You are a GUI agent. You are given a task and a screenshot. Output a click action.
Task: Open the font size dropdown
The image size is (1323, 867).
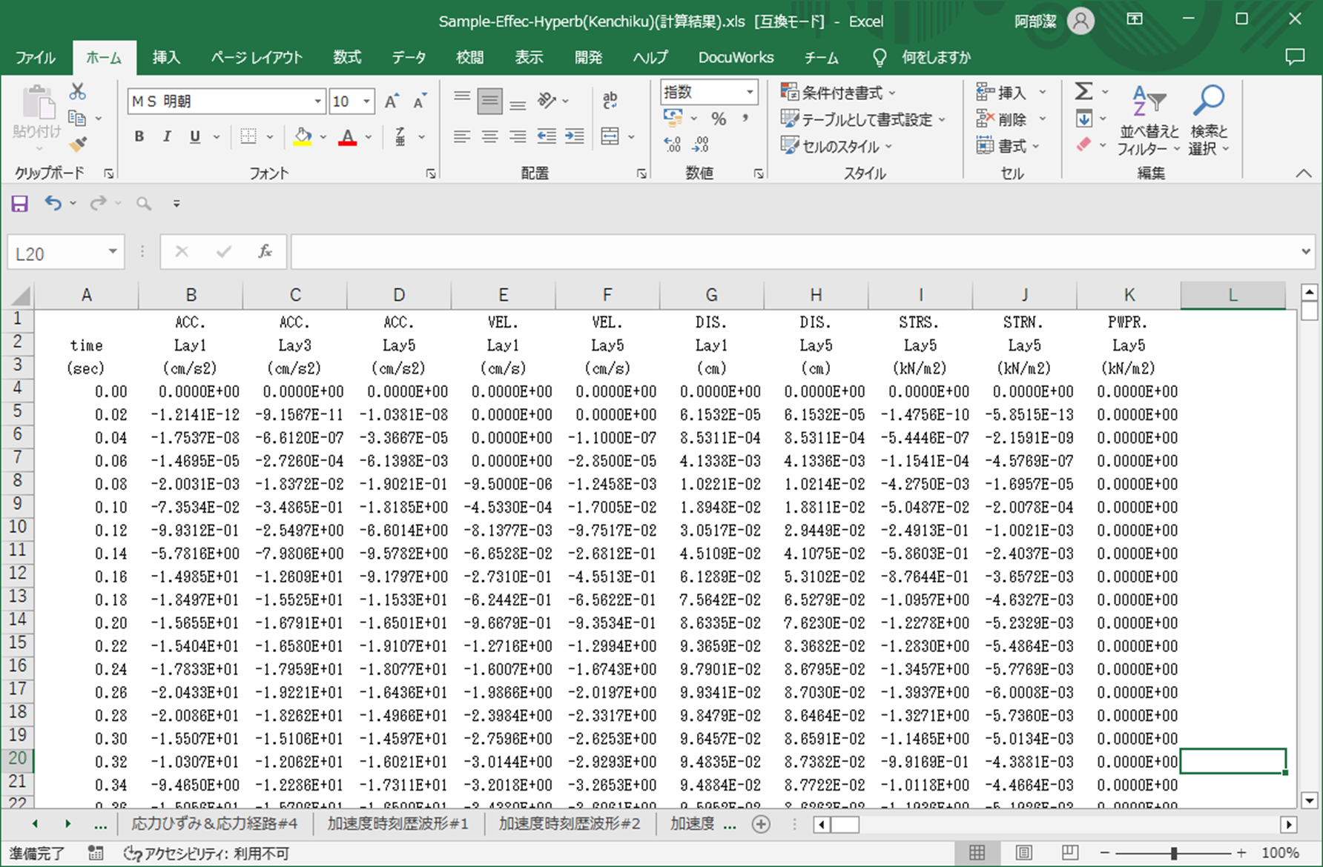click(367, 102)
